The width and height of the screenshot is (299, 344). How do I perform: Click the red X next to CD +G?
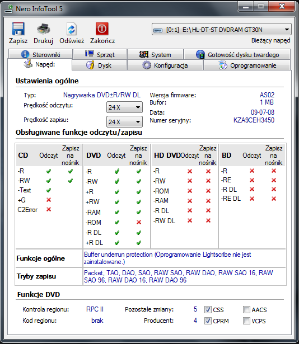coord(49,200)
